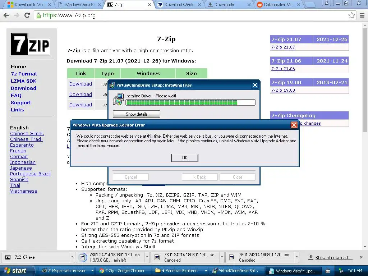Close the 7-Zip browser tab
368x276 pixels.
click(x=149, y=4)
